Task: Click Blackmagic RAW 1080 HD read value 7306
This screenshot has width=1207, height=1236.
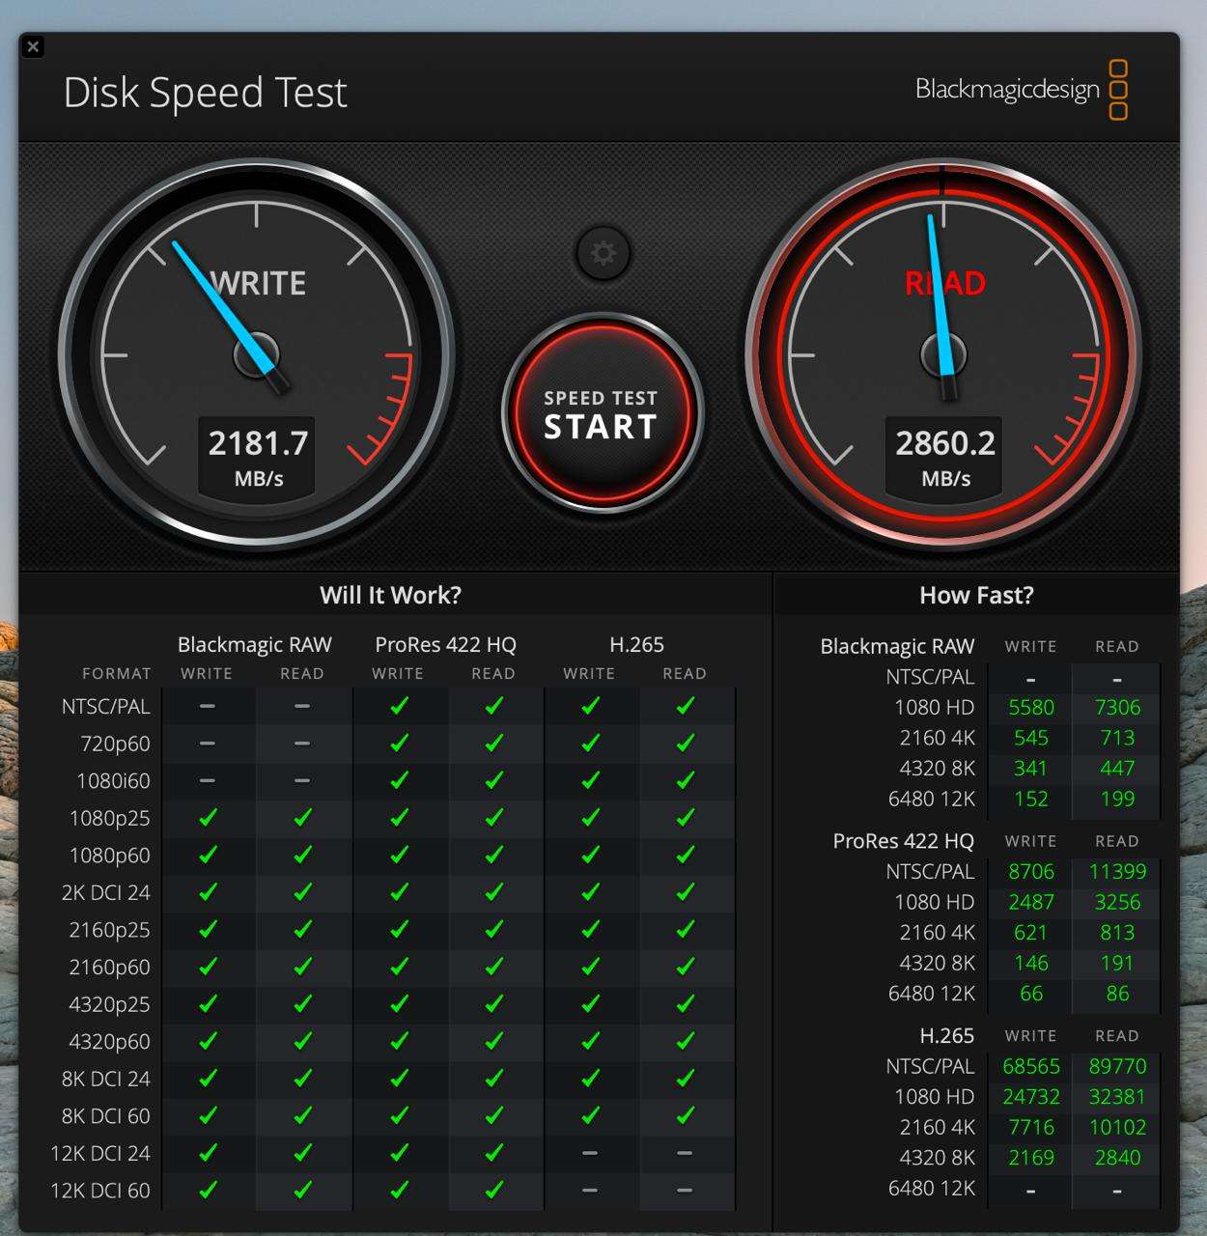Action: coord(1117,707)
